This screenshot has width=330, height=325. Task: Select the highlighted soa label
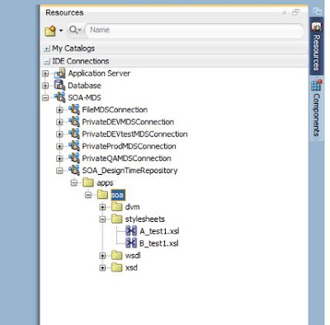tap(118, 195)
